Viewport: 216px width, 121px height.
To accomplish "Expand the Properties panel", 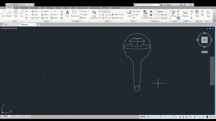I will 155,21.
